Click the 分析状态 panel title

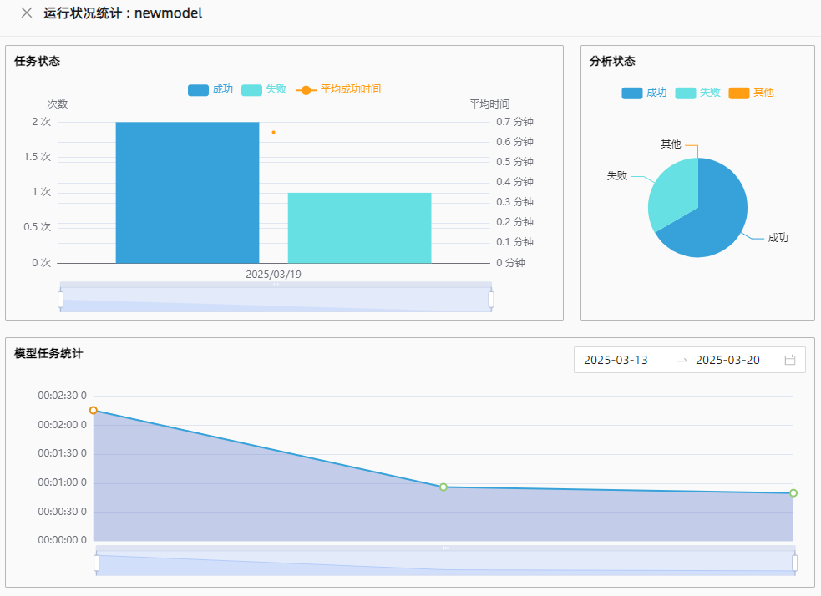[x=612, y=61]
